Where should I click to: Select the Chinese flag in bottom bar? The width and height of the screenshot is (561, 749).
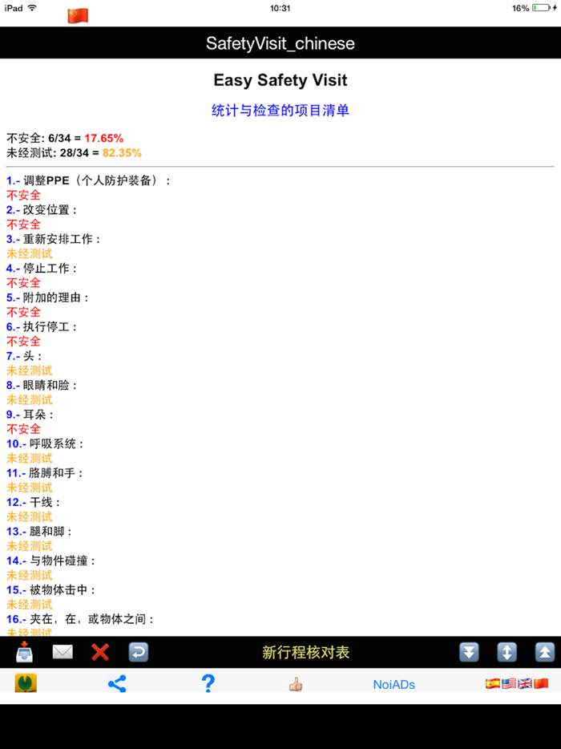pyautogui.click(x=541, y=683)
